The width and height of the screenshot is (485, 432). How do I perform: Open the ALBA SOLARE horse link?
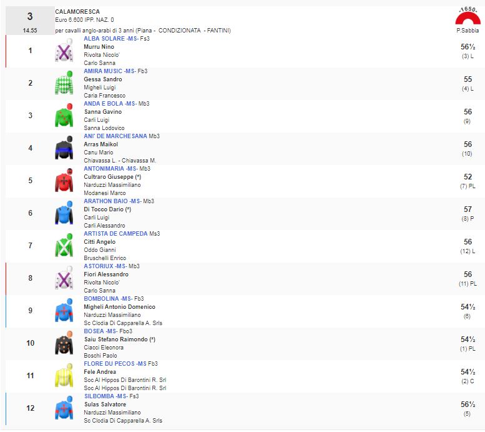pyautogui.click(x=104, y=39)
